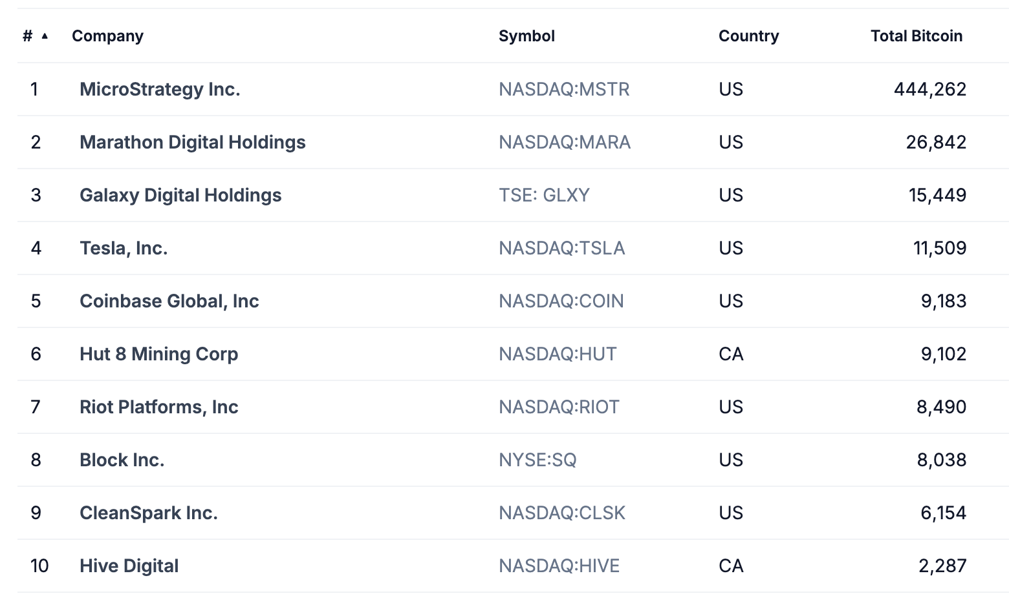Click the US country label for Block Inc.
1009x598 pixels.
point(730,460)
